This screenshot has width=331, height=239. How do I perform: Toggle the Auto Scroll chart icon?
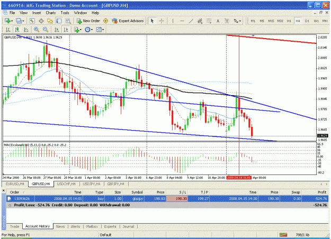click(57, 30)
